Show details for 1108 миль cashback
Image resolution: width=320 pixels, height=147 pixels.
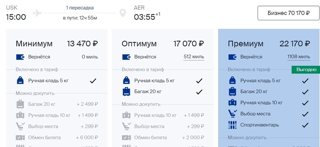[x=299, y=57]
